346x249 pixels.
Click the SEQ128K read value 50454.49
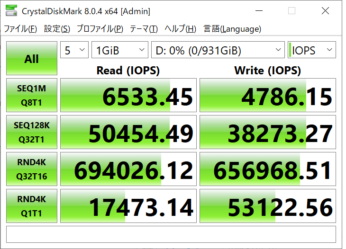(128, 132)
